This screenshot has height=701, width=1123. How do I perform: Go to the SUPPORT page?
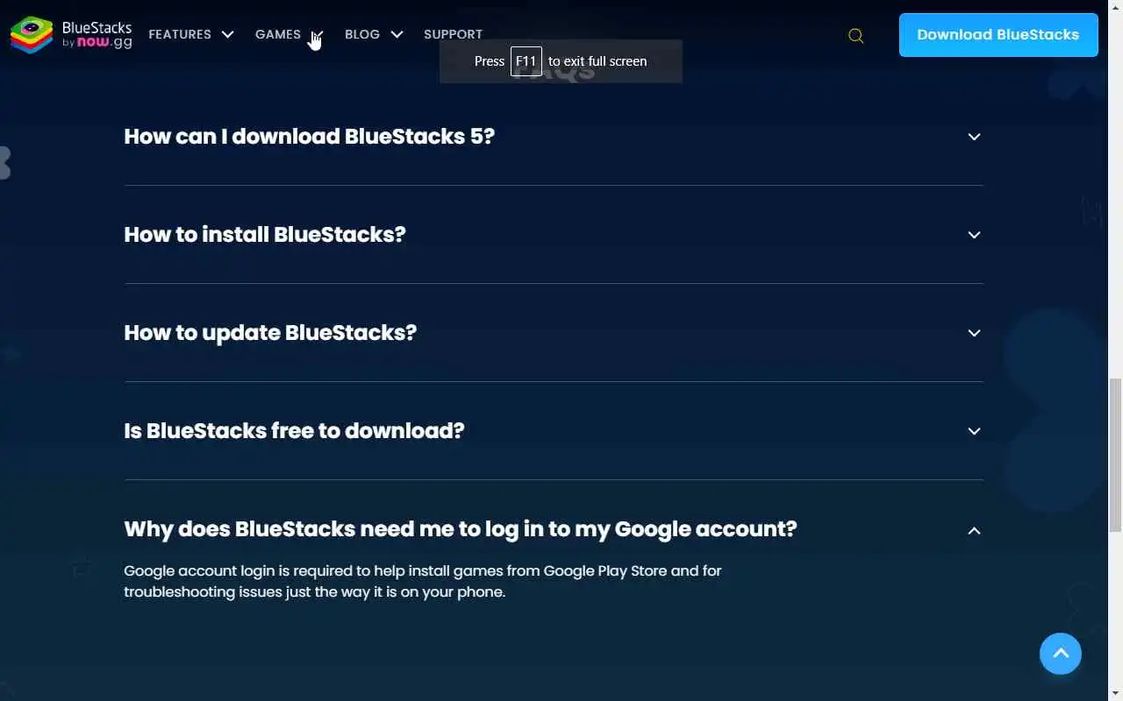tap(453, 34)
